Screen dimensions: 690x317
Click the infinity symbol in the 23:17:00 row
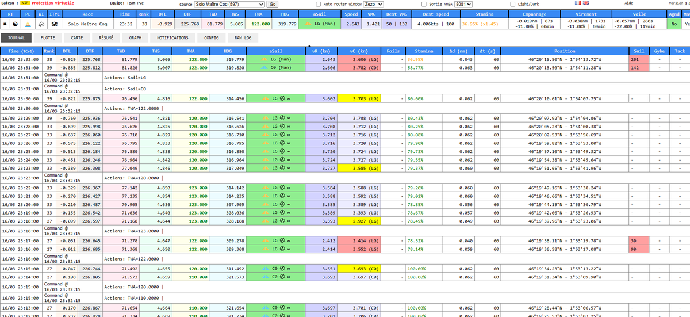tap(289, 241)
